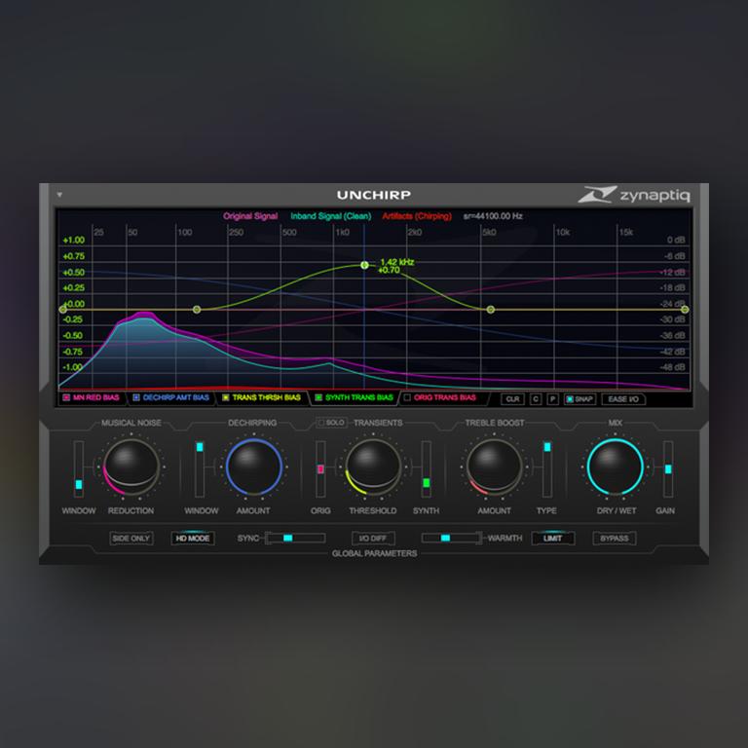Toggle the LIMIT button
Screen dimensions: 748x748
tap(553, 539)
